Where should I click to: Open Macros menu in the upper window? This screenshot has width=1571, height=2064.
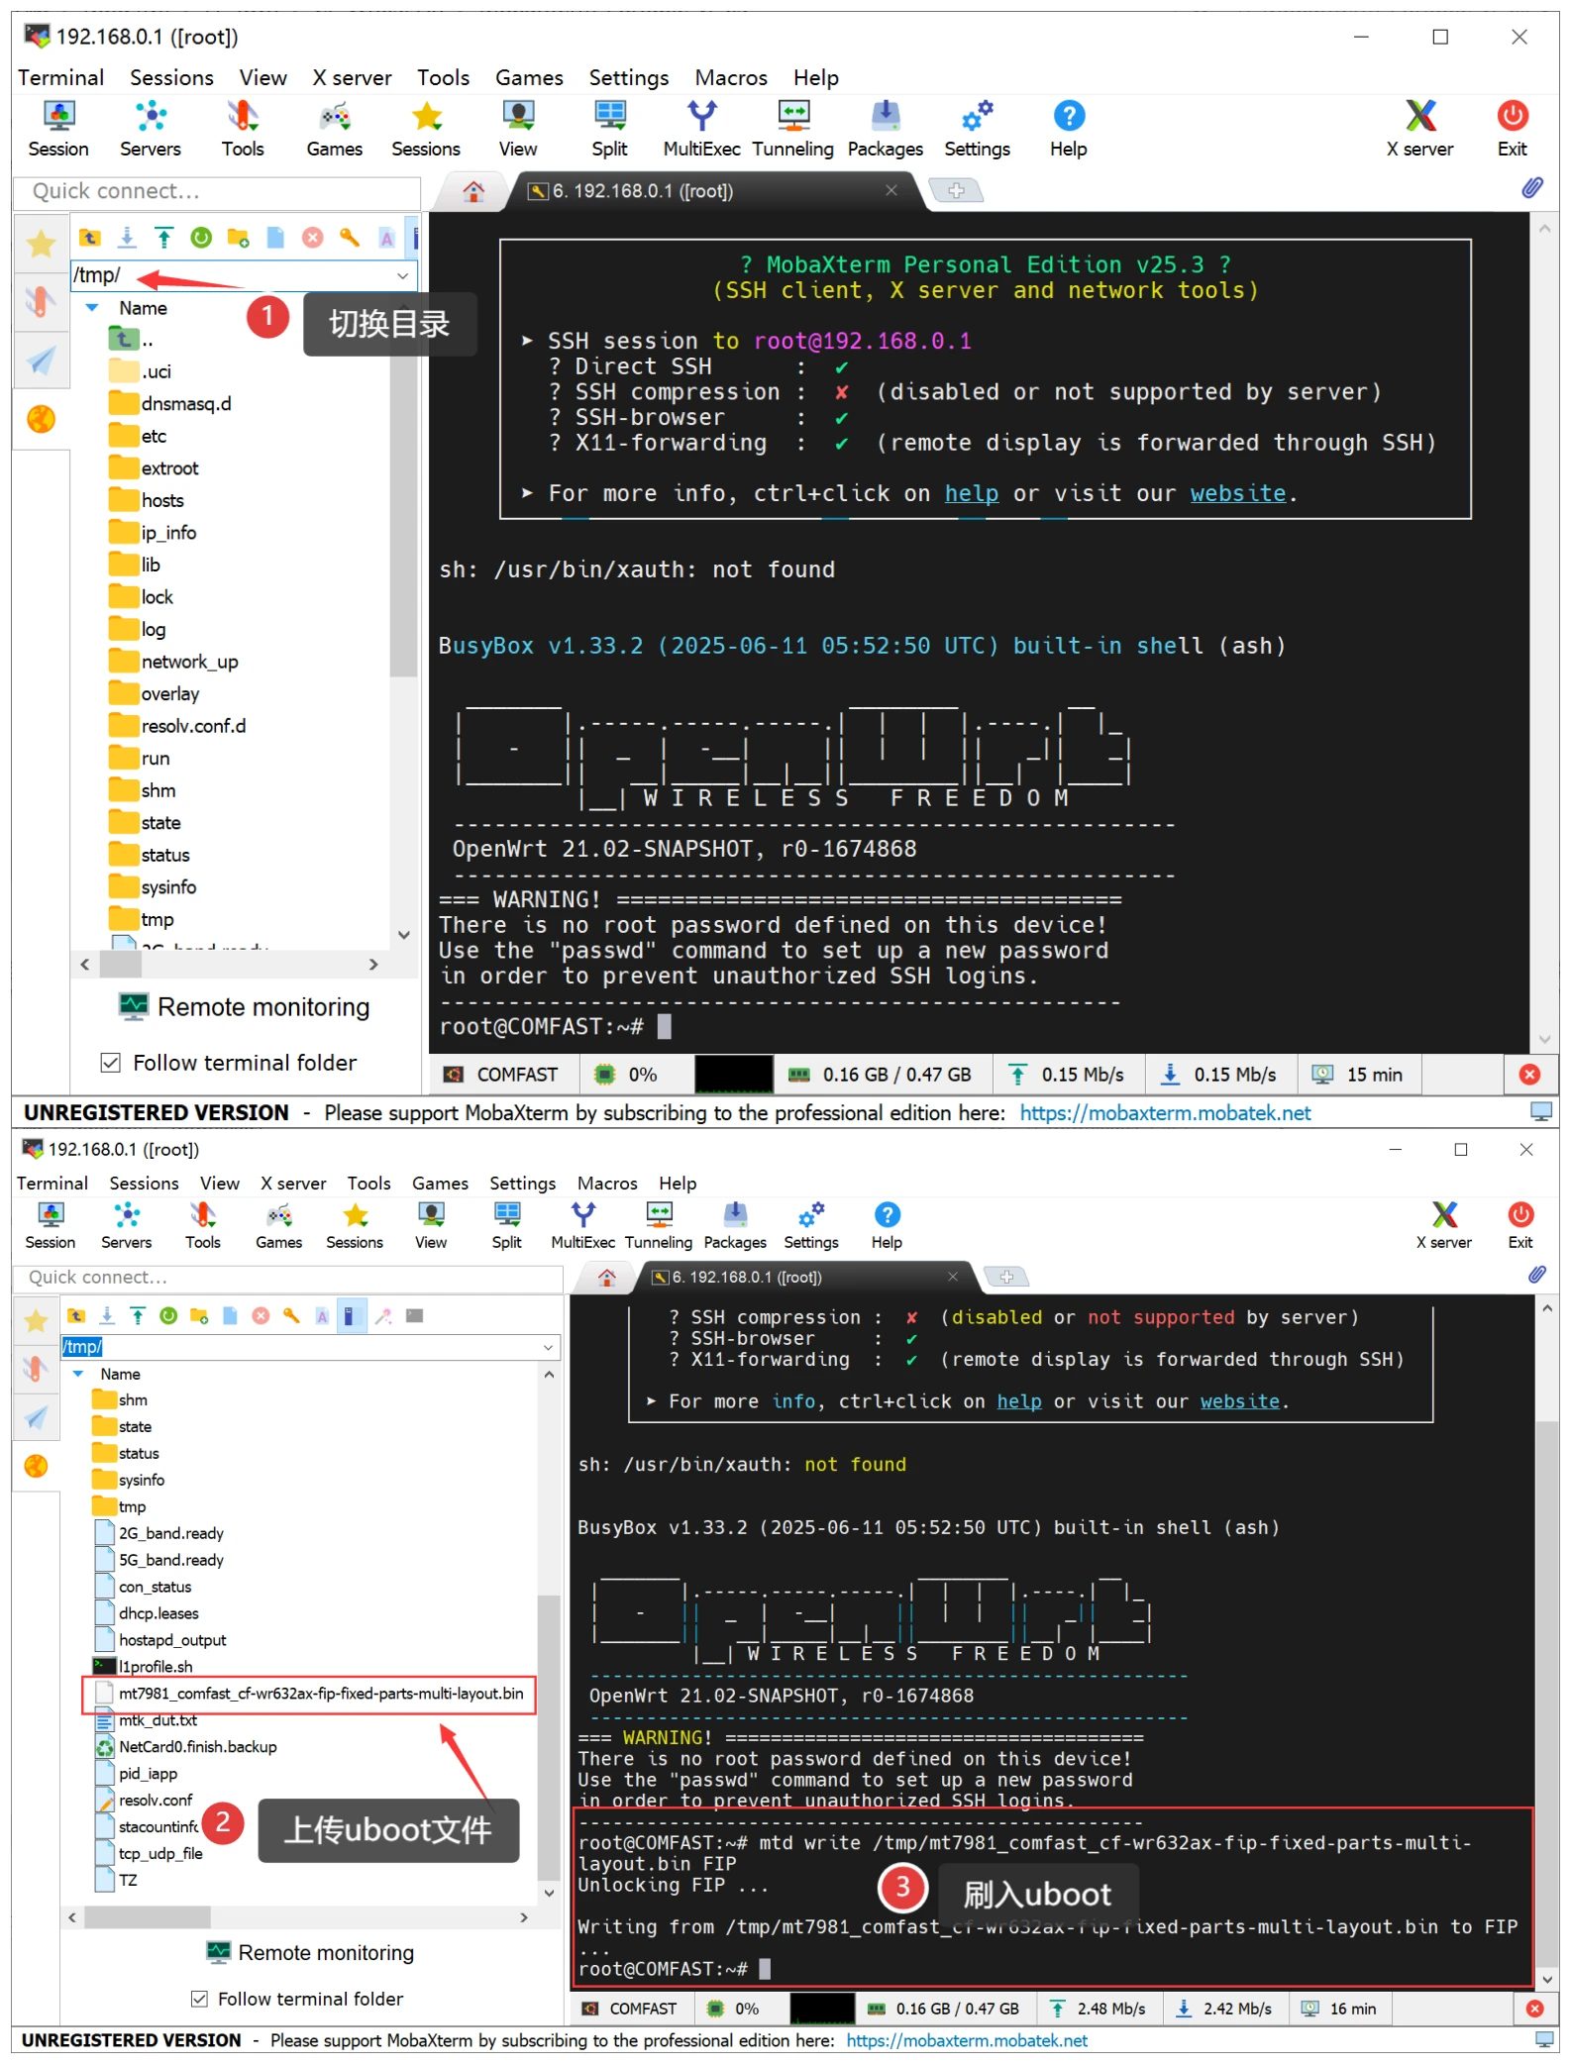point(730,77)
